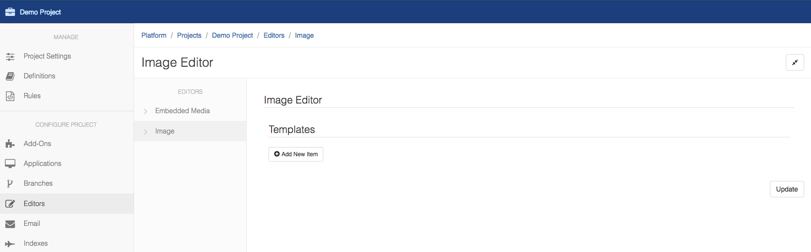Click the Definitions book icon
Viewport: 811px width, 252px height.
point(10,76)
